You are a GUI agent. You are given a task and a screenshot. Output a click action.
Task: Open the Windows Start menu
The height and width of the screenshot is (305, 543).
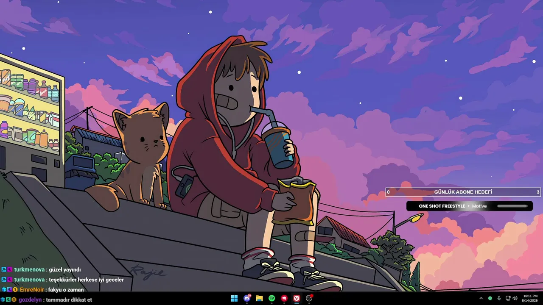[234, 298]
